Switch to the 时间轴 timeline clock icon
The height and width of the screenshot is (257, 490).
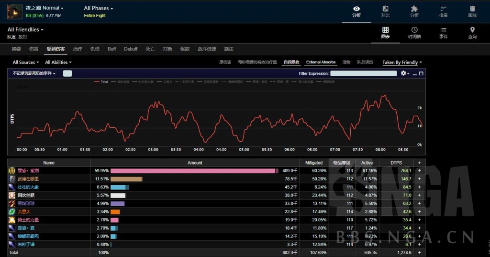pos(414,32)
